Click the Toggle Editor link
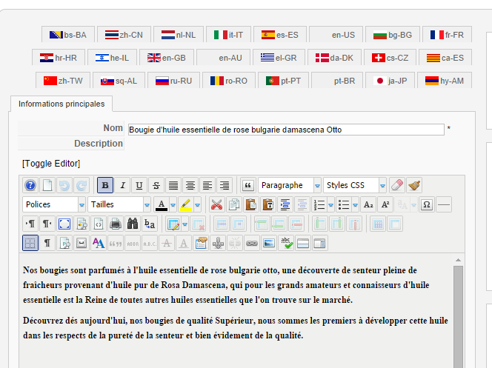This screenshot has height=368, width=492. [x=51, y=164]
